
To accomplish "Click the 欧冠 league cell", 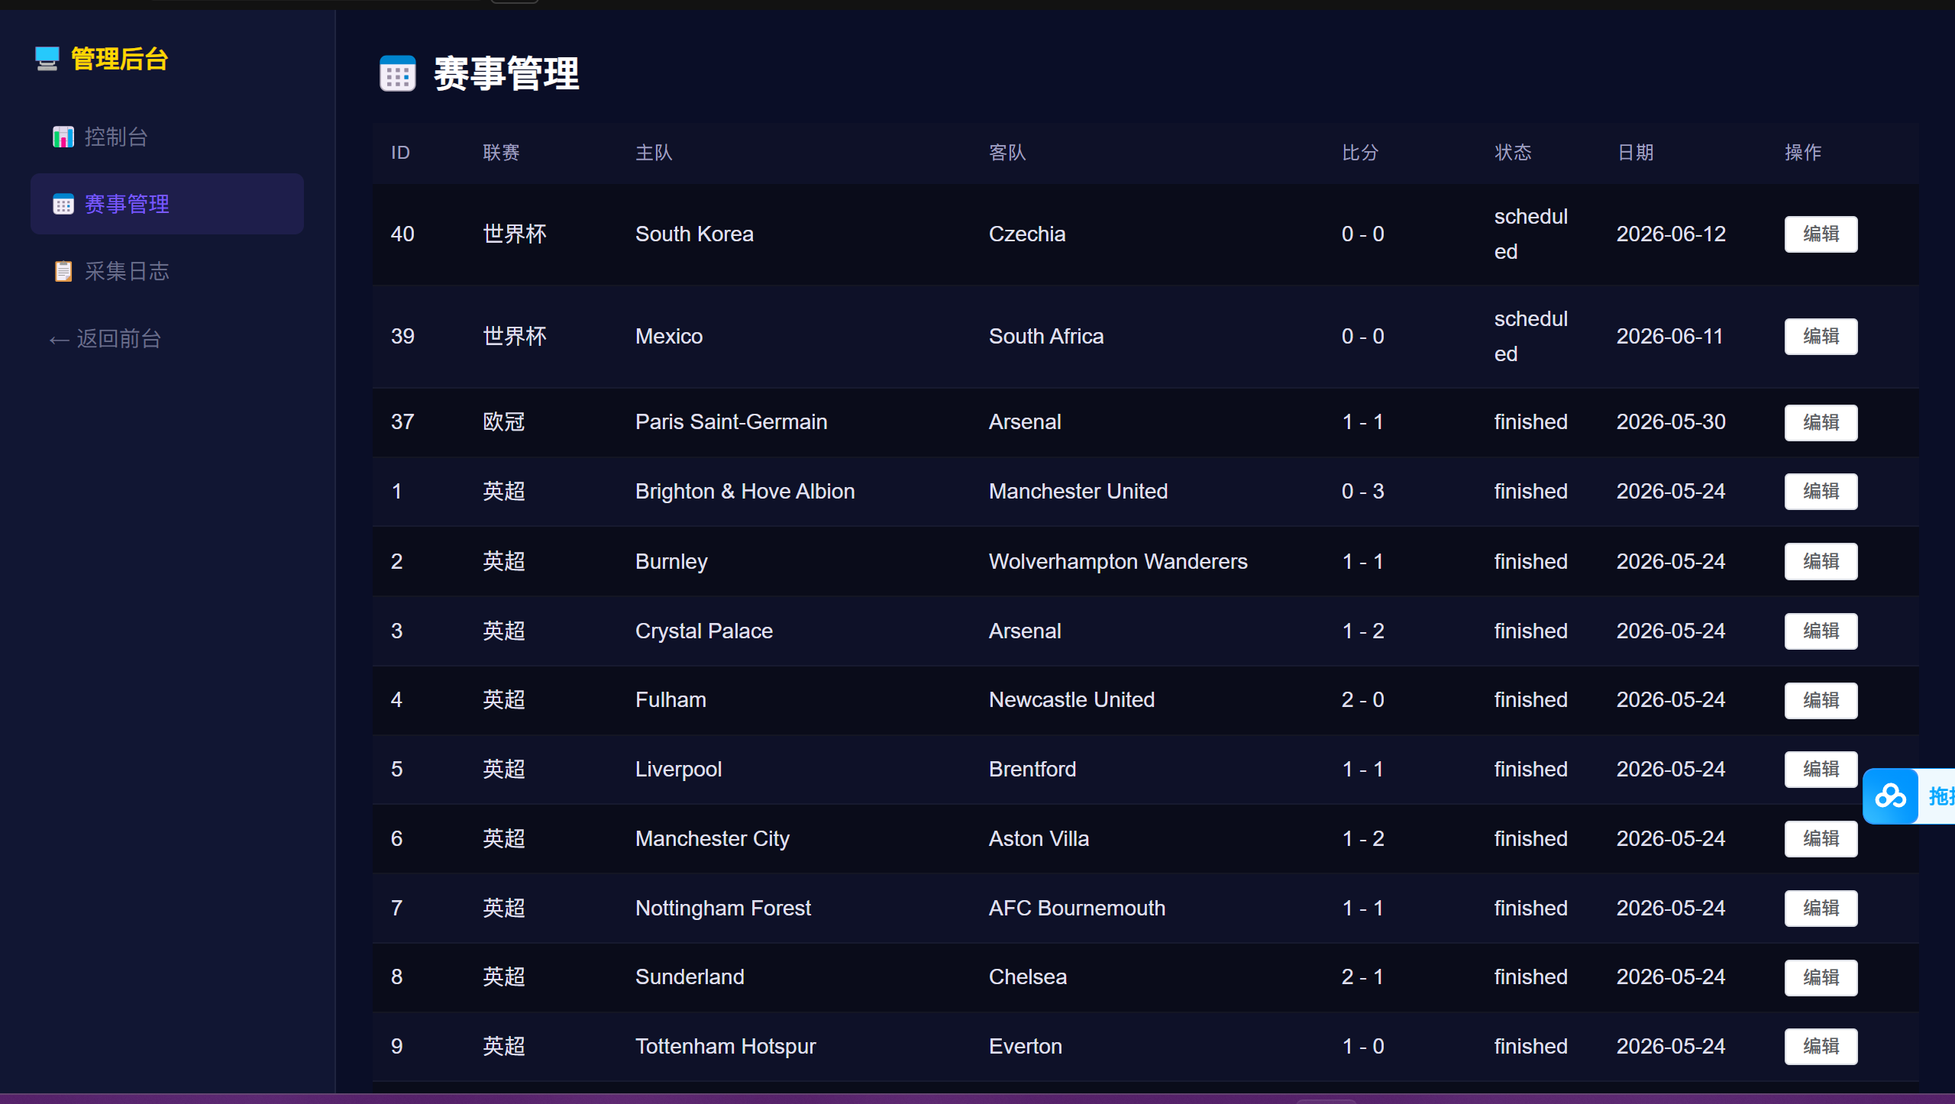I will coord(504,422).
